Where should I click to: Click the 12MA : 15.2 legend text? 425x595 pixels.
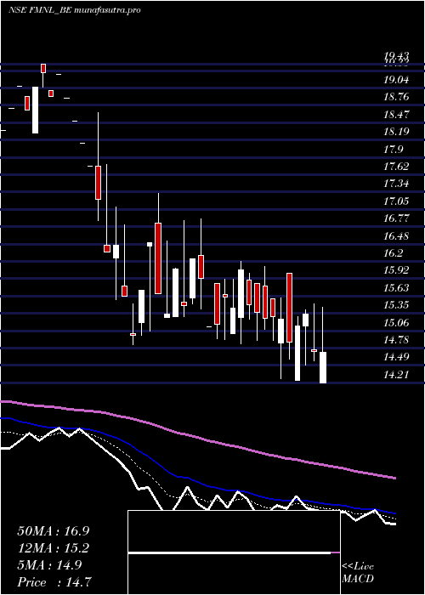(x=54, y=548)
